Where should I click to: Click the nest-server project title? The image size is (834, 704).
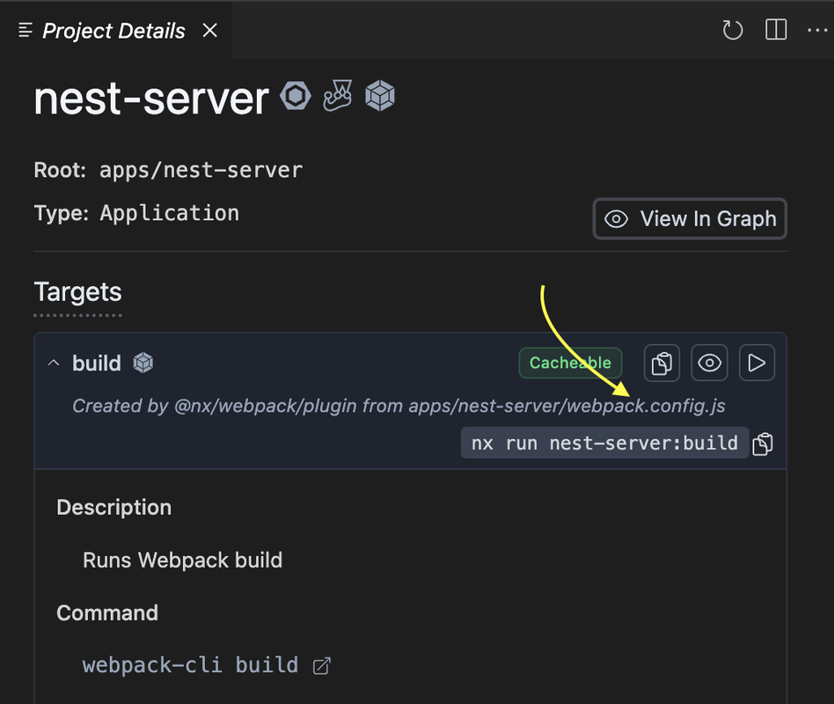151,99
